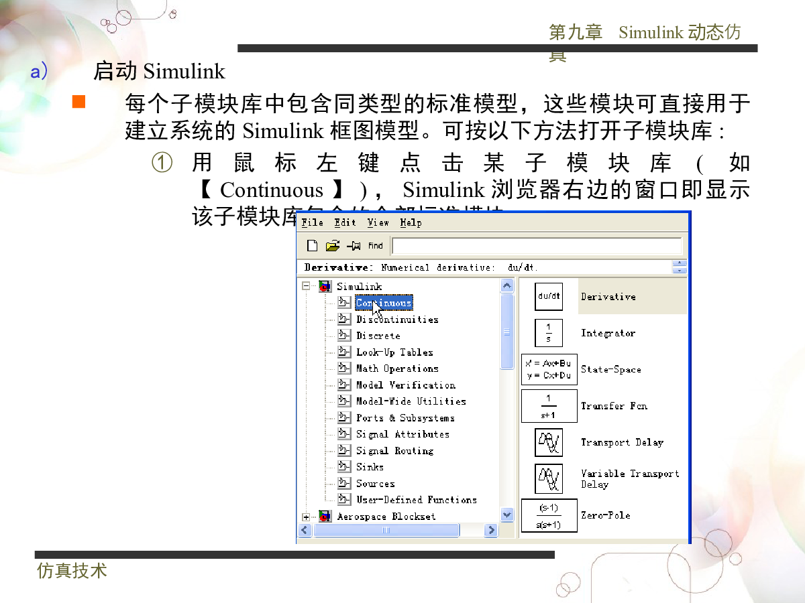The image size is (805, 603).
Task: Click the Simulink root library icon
Action: coord(325,286)
